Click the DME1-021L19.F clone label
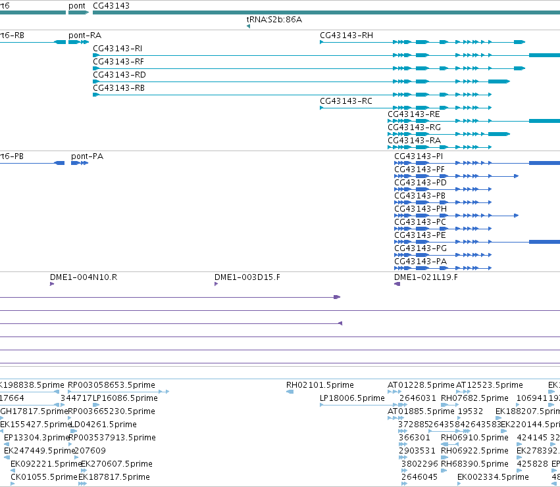The image size is (560, 487). (426, 277)
